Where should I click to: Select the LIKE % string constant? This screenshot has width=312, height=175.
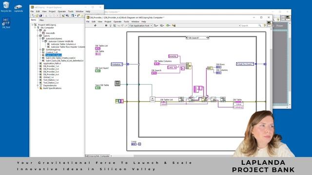pyautogui.click(x=172, y=68)
